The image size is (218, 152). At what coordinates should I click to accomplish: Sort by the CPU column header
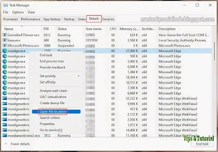tap(113, 29)
